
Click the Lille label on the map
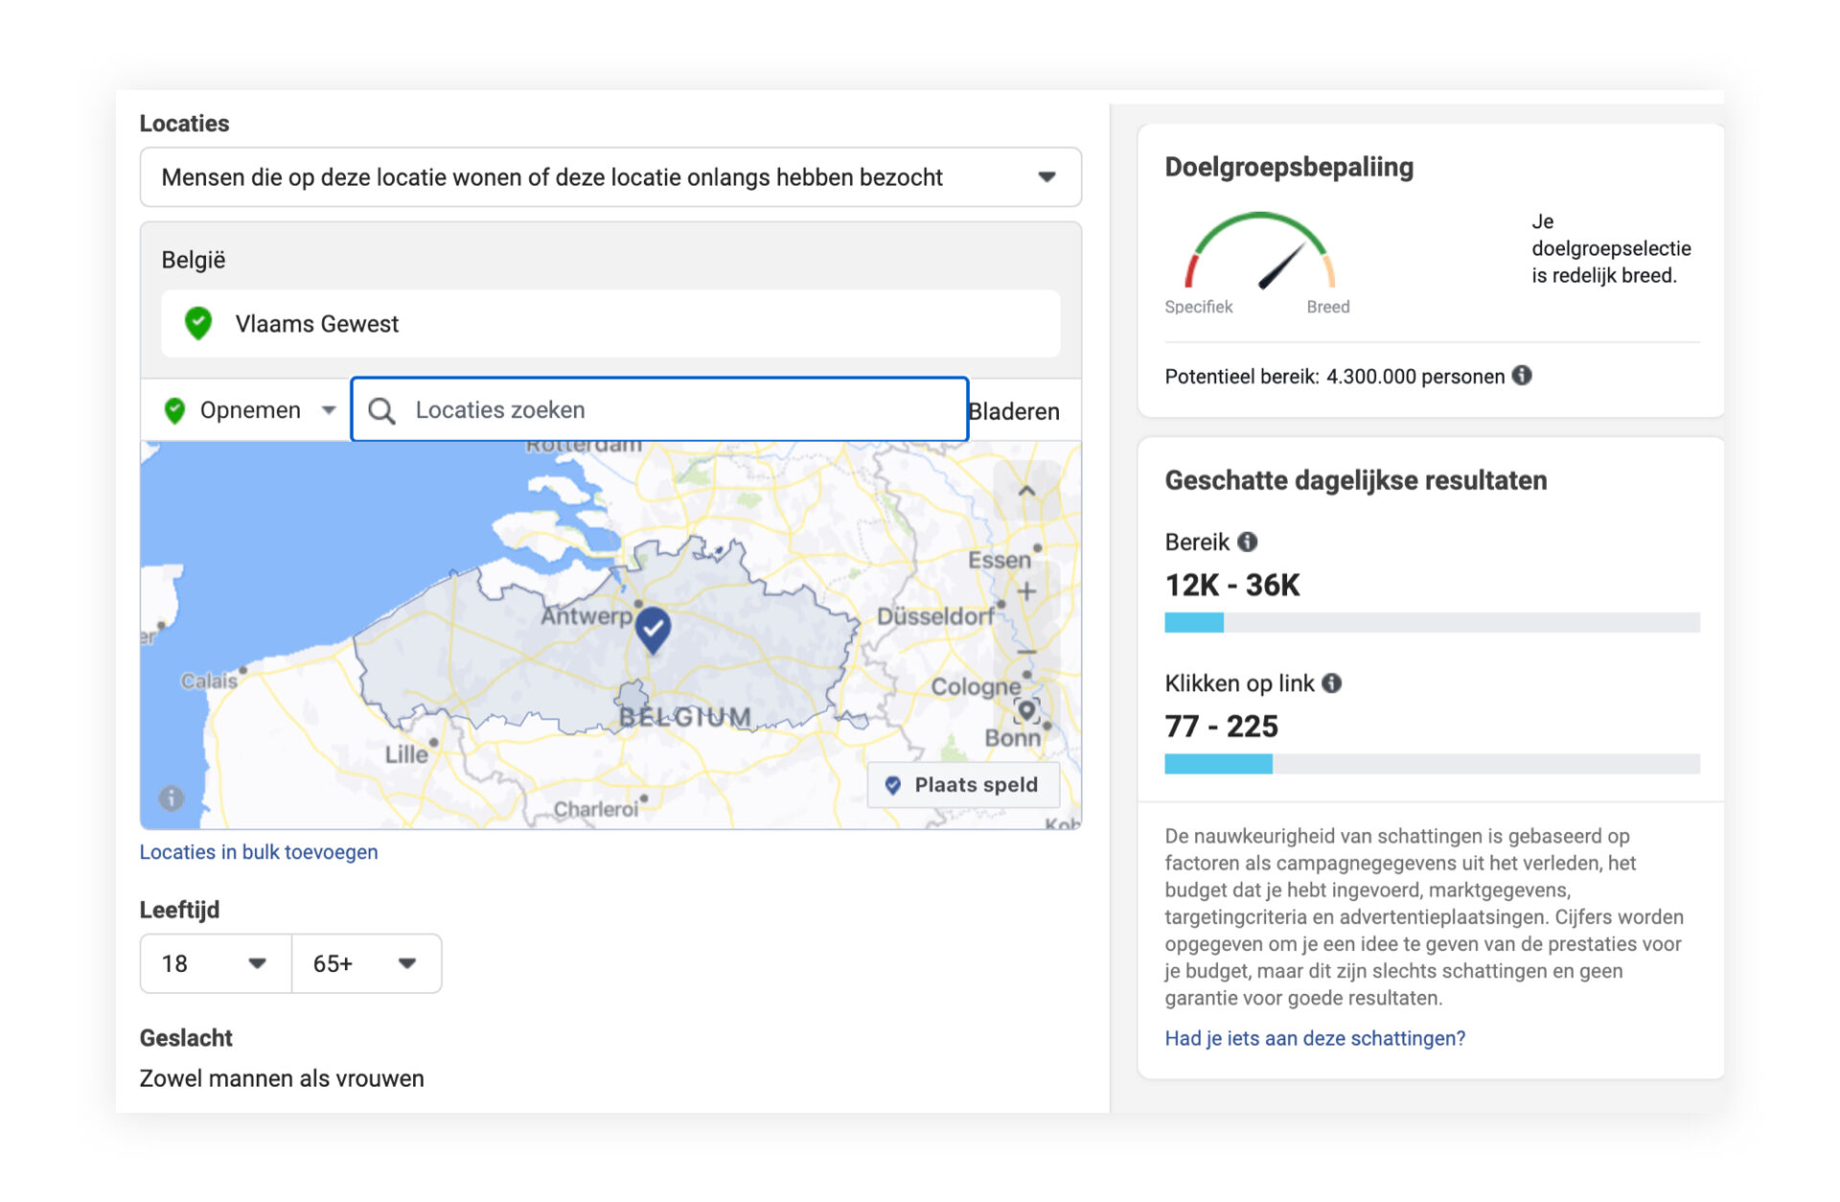coord(406,754)
